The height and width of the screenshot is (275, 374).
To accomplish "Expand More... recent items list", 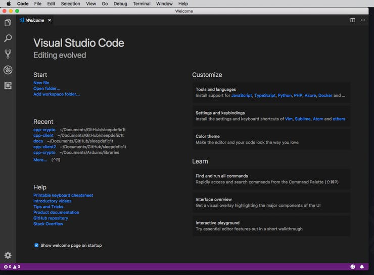I will [40, 159].
